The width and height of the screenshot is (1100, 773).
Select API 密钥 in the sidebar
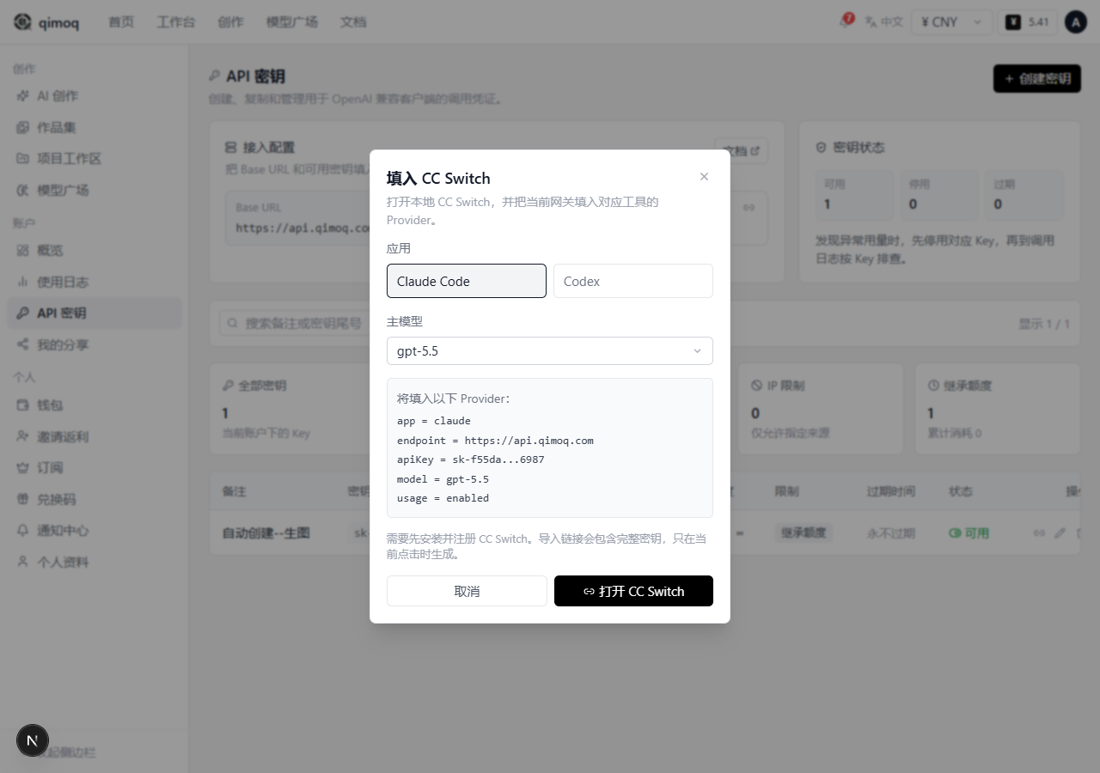click(95, 313)
